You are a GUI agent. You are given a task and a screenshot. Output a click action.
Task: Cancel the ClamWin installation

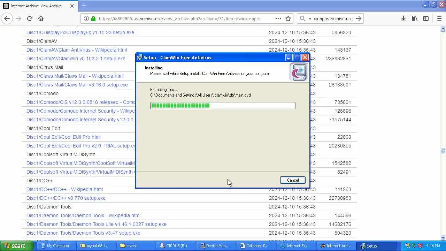click(293, 180)
